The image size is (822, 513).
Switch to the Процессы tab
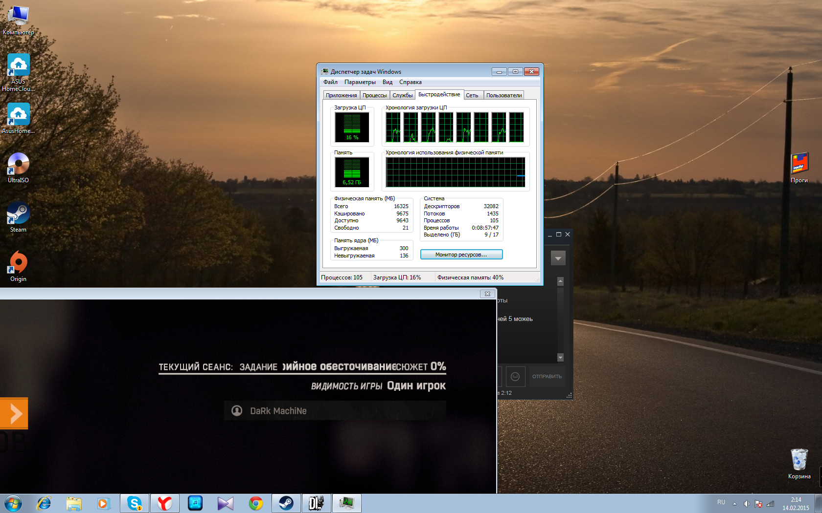click(x=375, y=95)
